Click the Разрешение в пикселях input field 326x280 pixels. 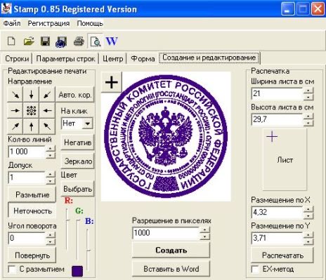(166, 233)
